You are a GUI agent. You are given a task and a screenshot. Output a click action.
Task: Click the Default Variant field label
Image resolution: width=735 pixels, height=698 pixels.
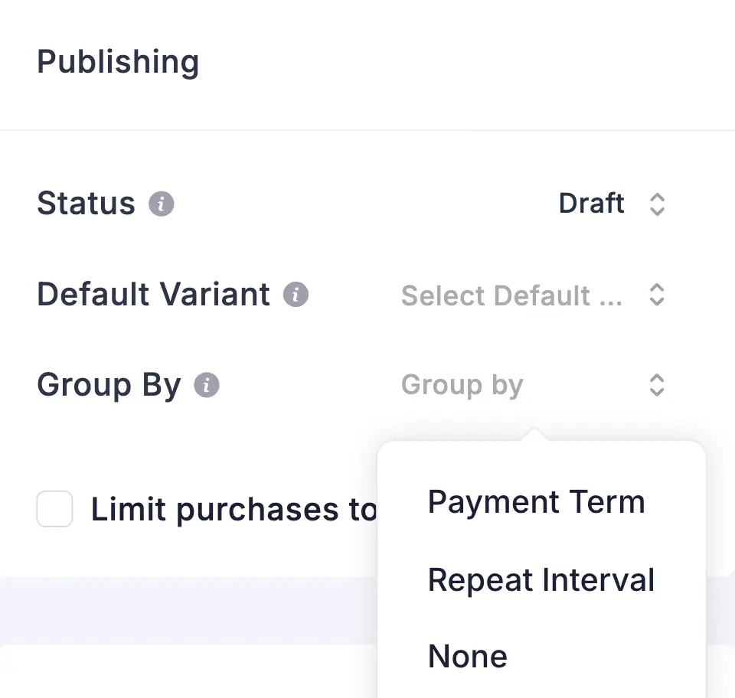pyautogui.click(x=153, y=295)
